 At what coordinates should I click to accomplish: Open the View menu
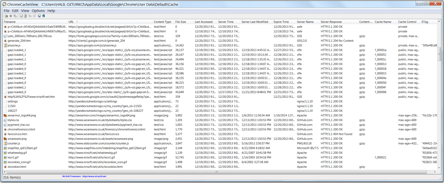(x=25, y=10)
